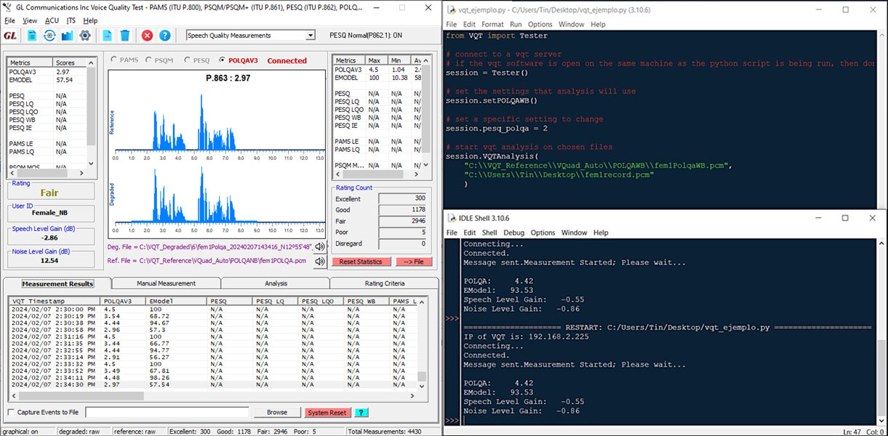Open the ITS menu
Viewport: 888px width, 436px height.
(71, 20)
